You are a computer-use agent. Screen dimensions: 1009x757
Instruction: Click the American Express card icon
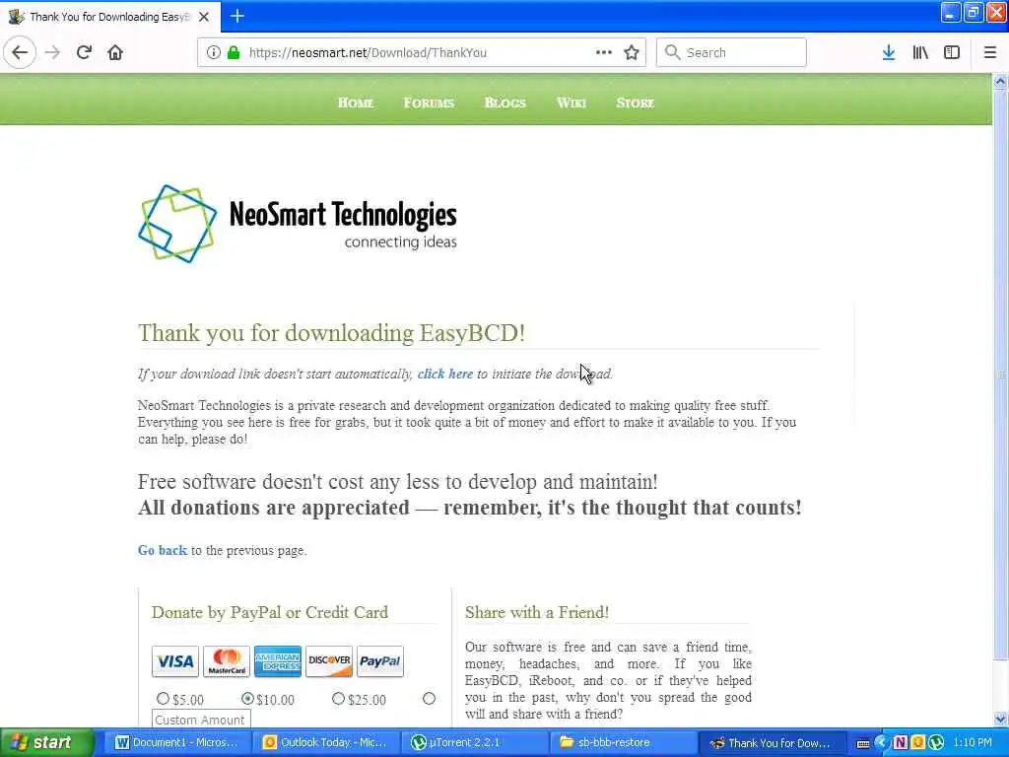tap(277, 661)
